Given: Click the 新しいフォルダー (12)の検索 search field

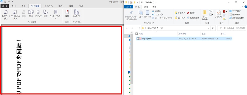Looking at the screenshot, I should [x=232, y=28].
